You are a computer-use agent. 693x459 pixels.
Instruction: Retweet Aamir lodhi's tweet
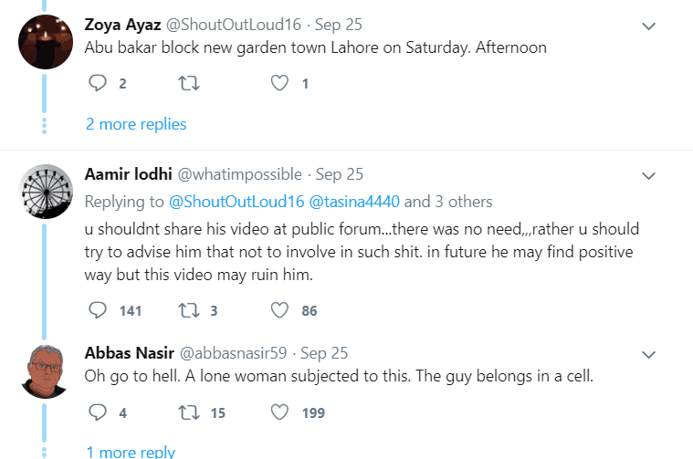click(x=187, y=311)
